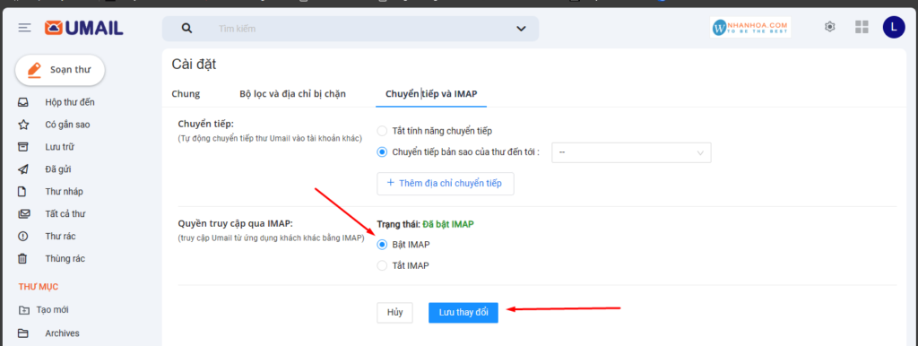Click the trash bin icon for Thùng rác
Image resolution: width=918 pixels, height=346 pixels.
tap(23, 258)
